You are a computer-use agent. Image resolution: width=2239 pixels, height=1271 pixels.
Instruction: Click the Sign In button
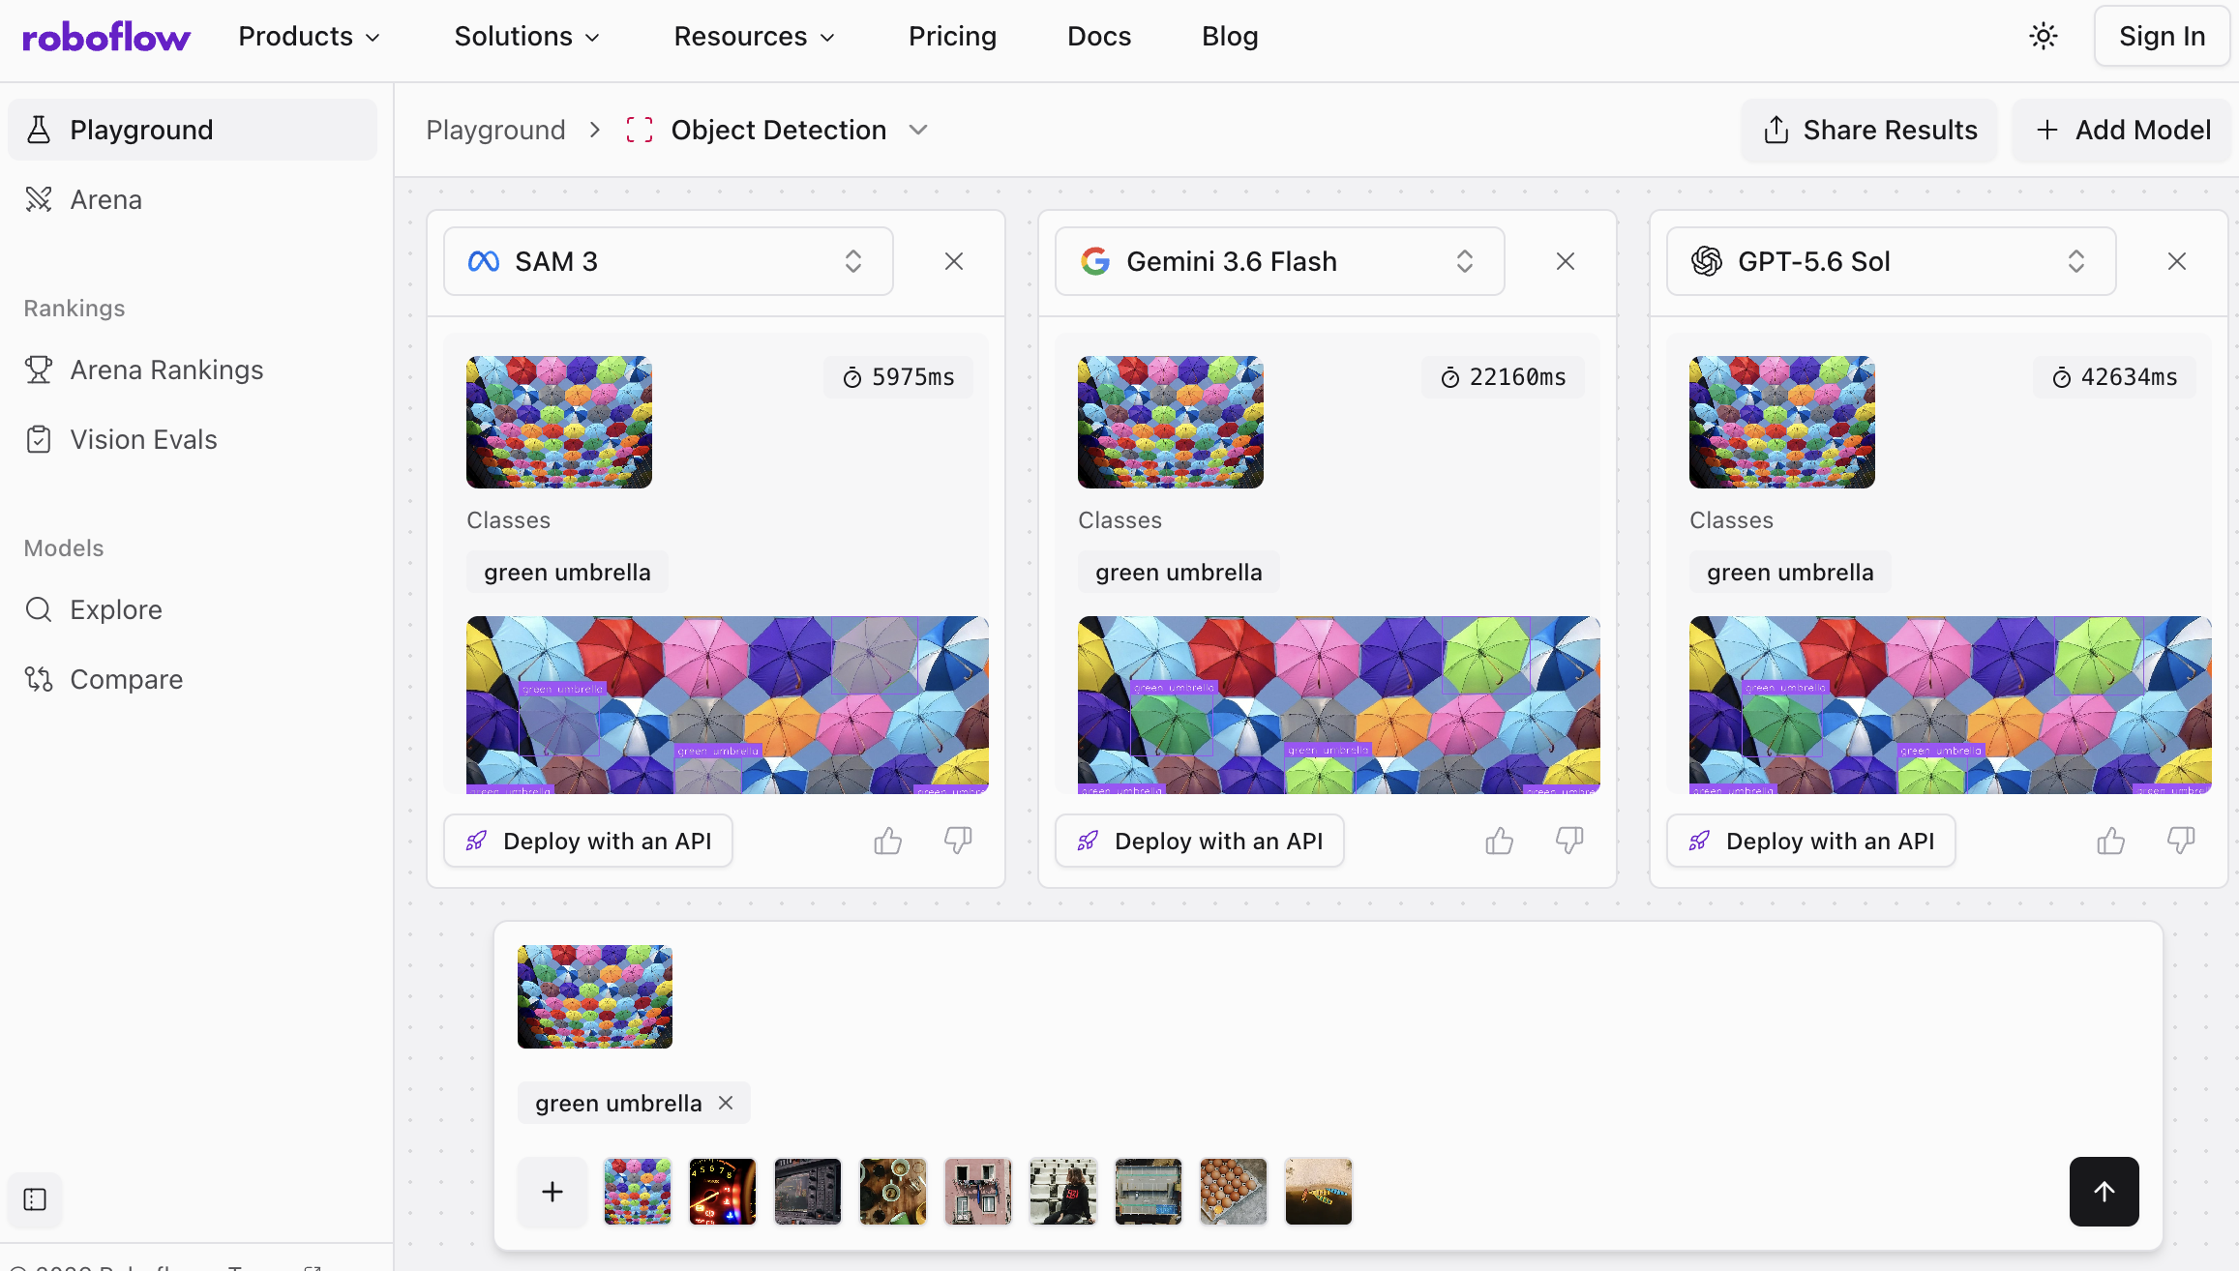click(x=2162, y=37)
